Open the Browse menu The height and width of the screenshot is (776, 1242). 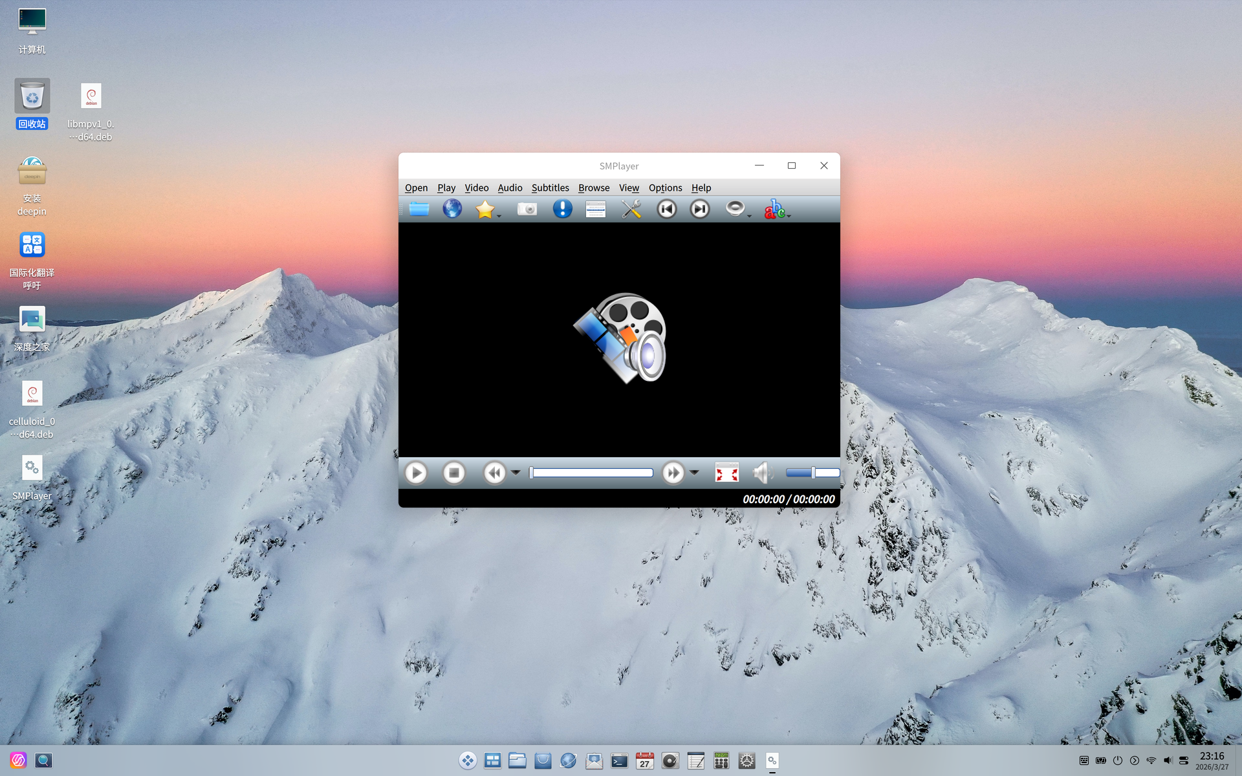click(x=594, y=188)
